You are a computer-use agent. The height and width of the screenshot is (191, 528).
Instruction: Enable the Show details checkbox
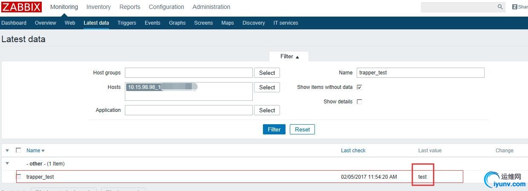point(359,102)
